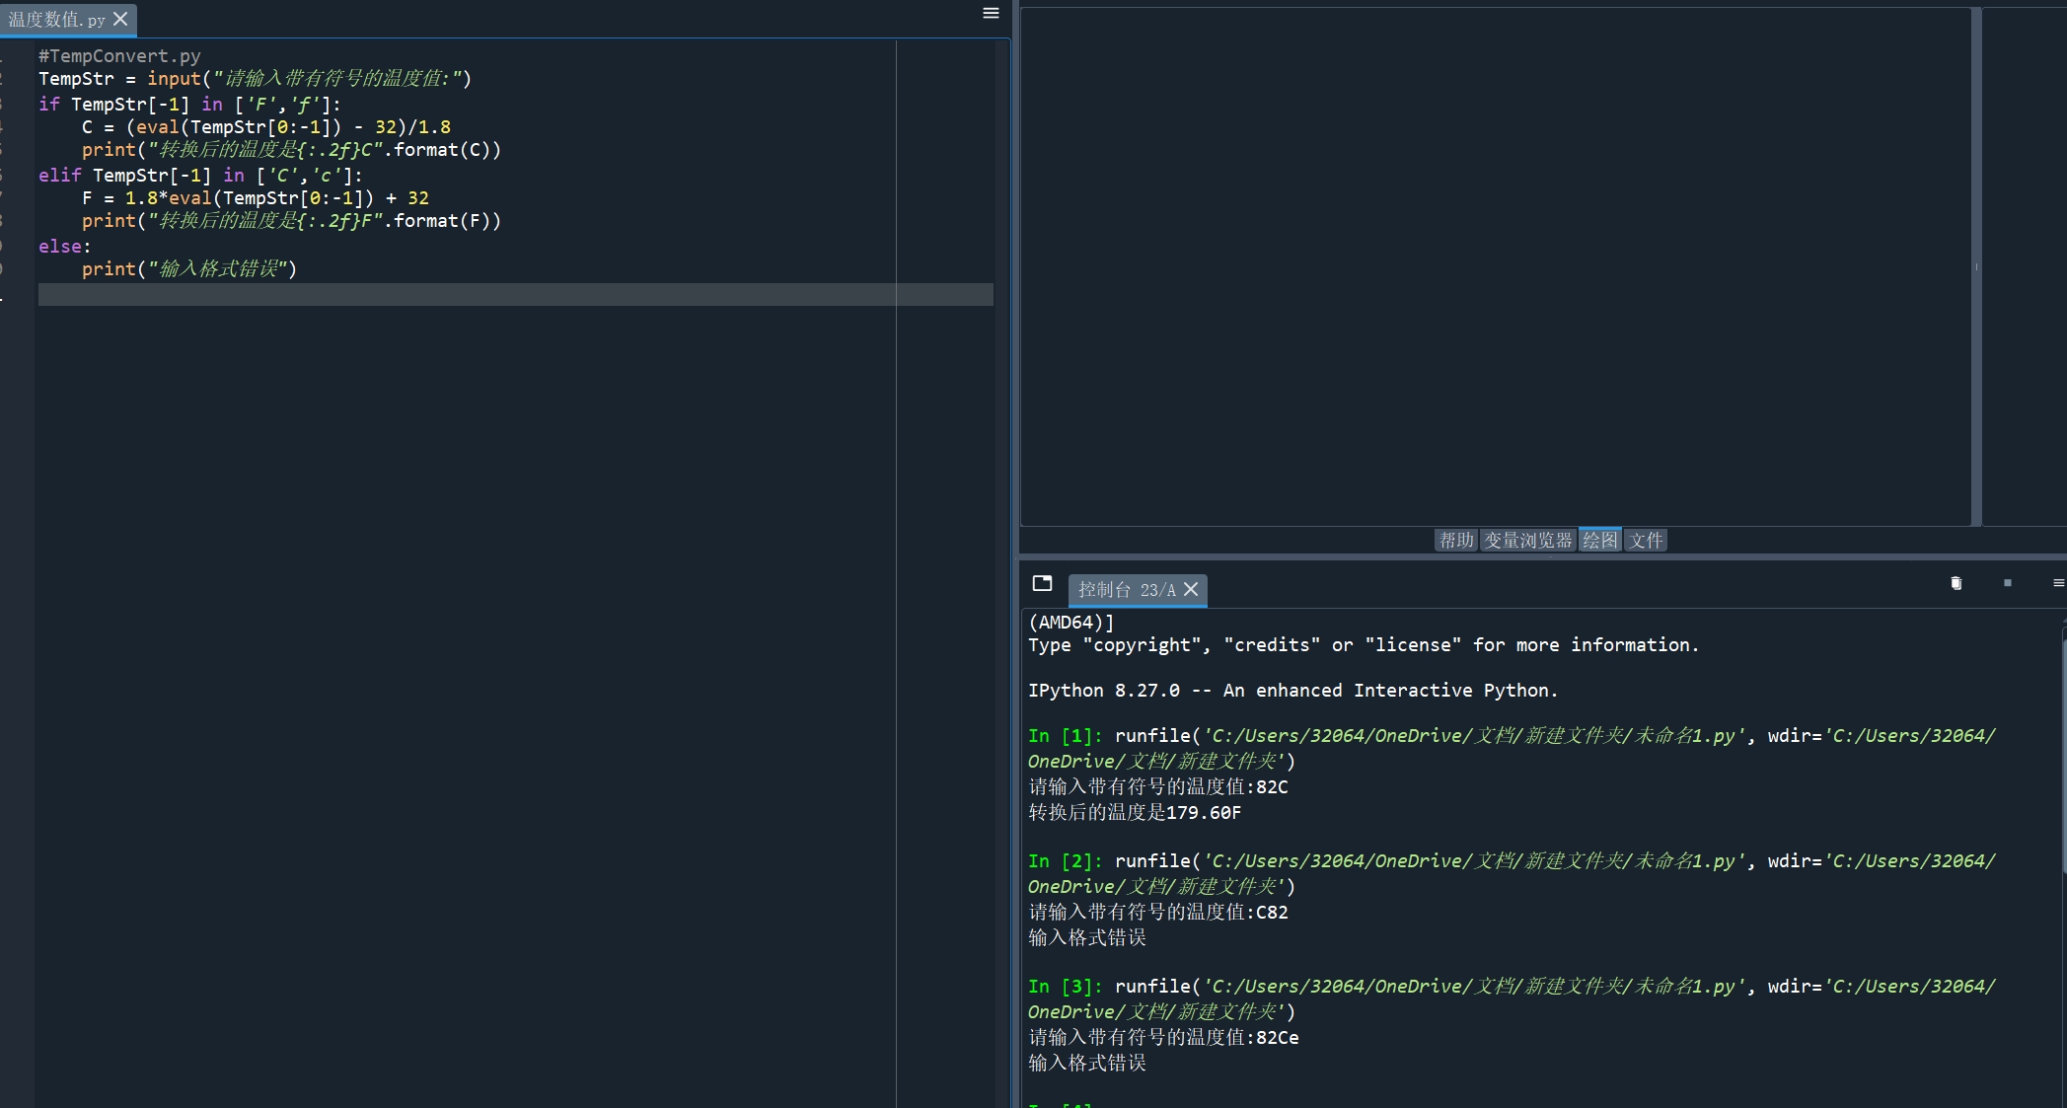
Task: Click the browse tabs icon in console
Action: (x=1042, y=583)
